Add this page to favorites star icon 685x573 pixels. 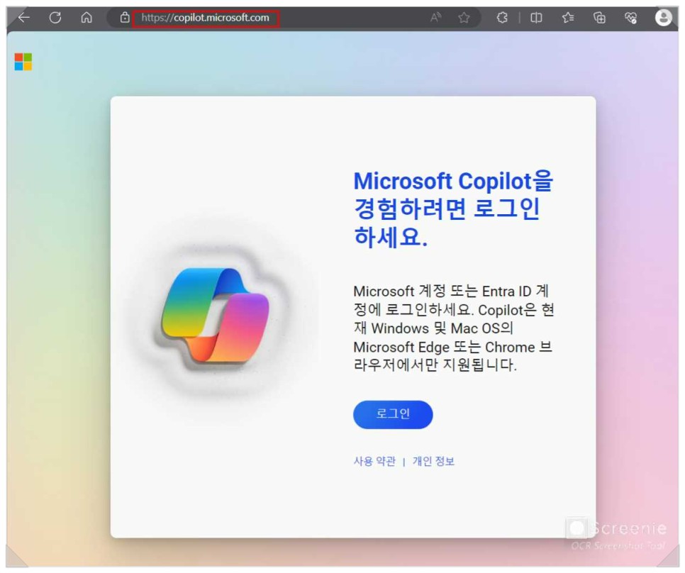pyautogui.click(x=464, y=18)
